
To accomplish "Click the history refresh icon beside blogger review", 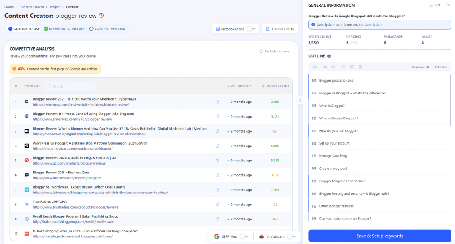I will pyautogui.click(x=101, y=16).
